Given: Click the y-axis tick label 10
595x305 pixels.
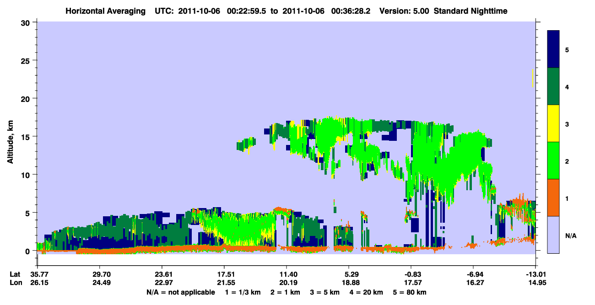Looking at the screenshot, I should (x=26, y=175).
